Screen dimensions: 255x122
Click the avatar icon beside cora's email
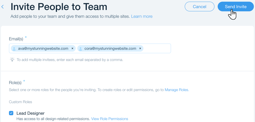pyautogui.click(x=80, y=49)
